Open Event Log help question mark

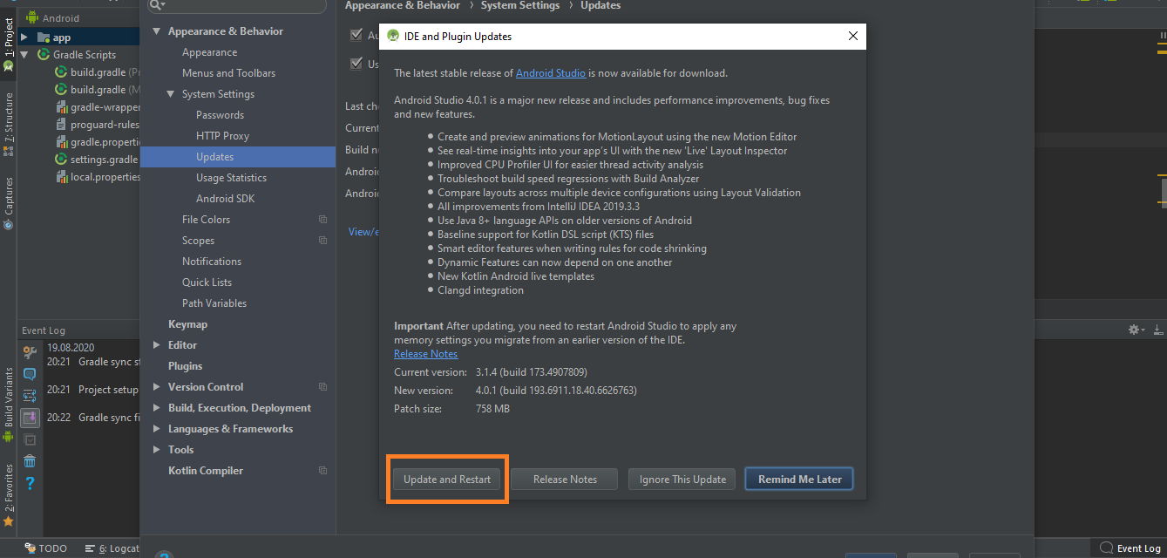(x=30, y=483)
